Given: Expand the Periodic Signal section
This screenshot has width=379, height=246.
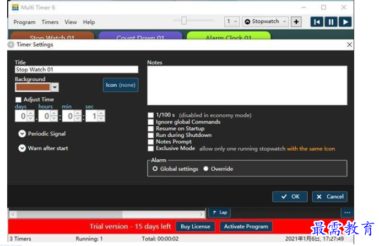Looking at the screenshot, I should coord(22,134).
